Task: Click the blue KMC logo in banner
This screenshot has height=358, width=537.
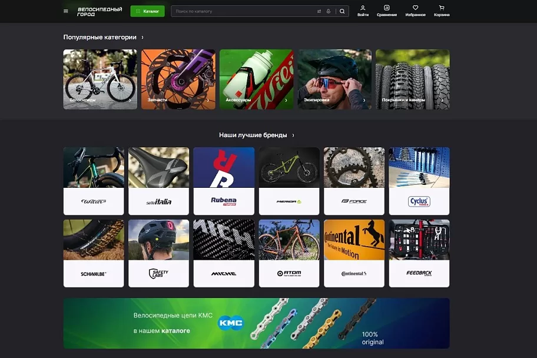Action: click(231, 323)
